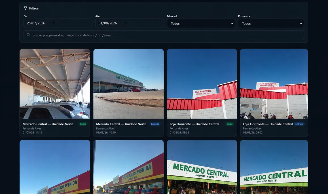Viewport: 328px width, 194px height.
Task: Click timestamp '01/08/26, 09:39'
Action: click(x=179, y=132)
